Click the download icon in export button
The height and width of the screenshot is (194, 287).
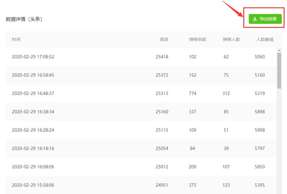point(255,19)
